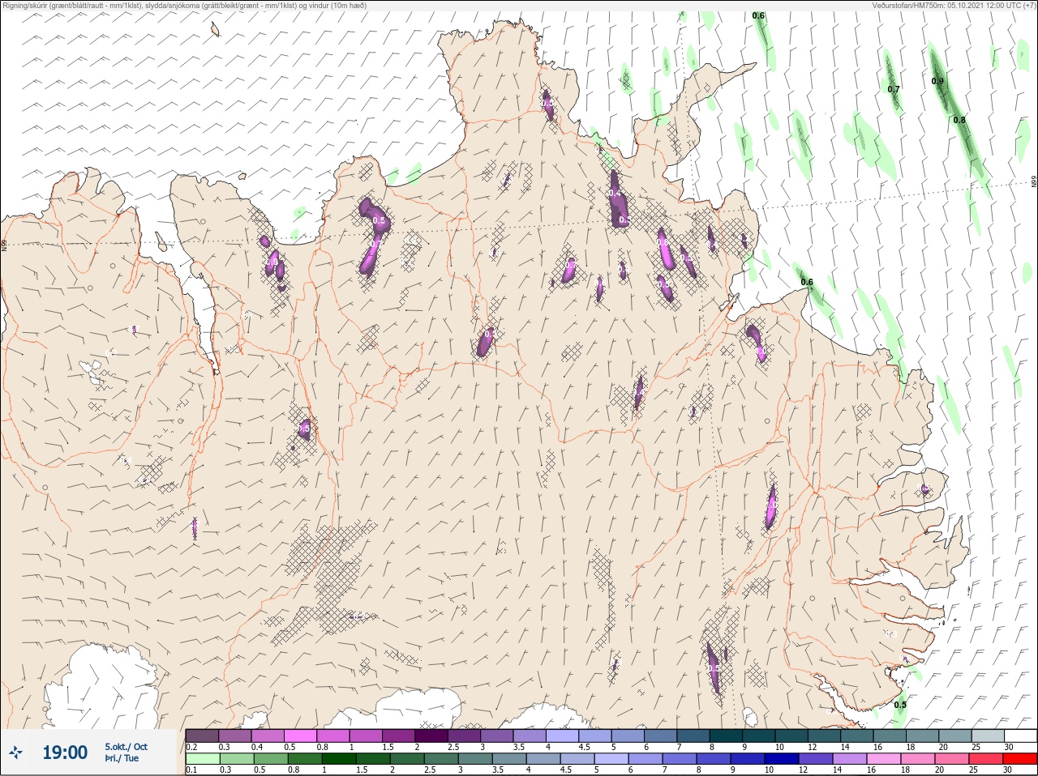Select the top-row legend swatch starting at 0.2
The width and height of the screenshot is (1038, 776).
(x=202, y=735)
